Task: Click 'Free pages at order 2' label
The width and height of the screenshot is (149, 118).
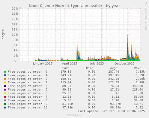Action: 28,79
